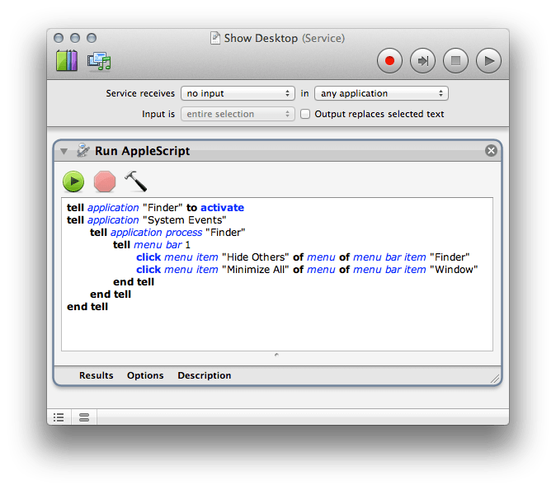Click inside the AppleScript code editor
Viewport: 556px width, 490px height.
pyautogui.click(x=277, y=274)
